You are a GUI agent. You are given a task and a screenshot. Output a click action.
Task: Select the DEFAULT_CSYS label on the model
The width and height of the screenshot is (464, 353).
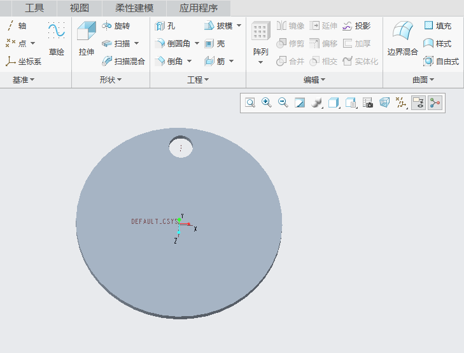pos(155,221)
